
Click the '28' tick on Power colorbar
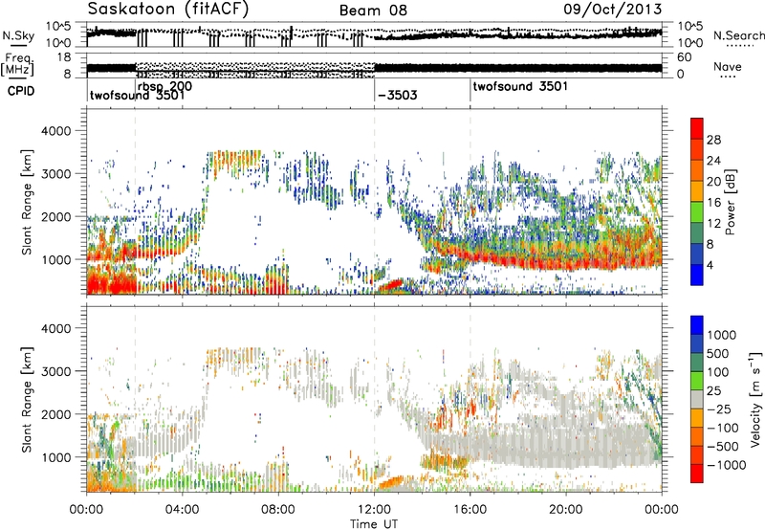[x=713, y=140]
